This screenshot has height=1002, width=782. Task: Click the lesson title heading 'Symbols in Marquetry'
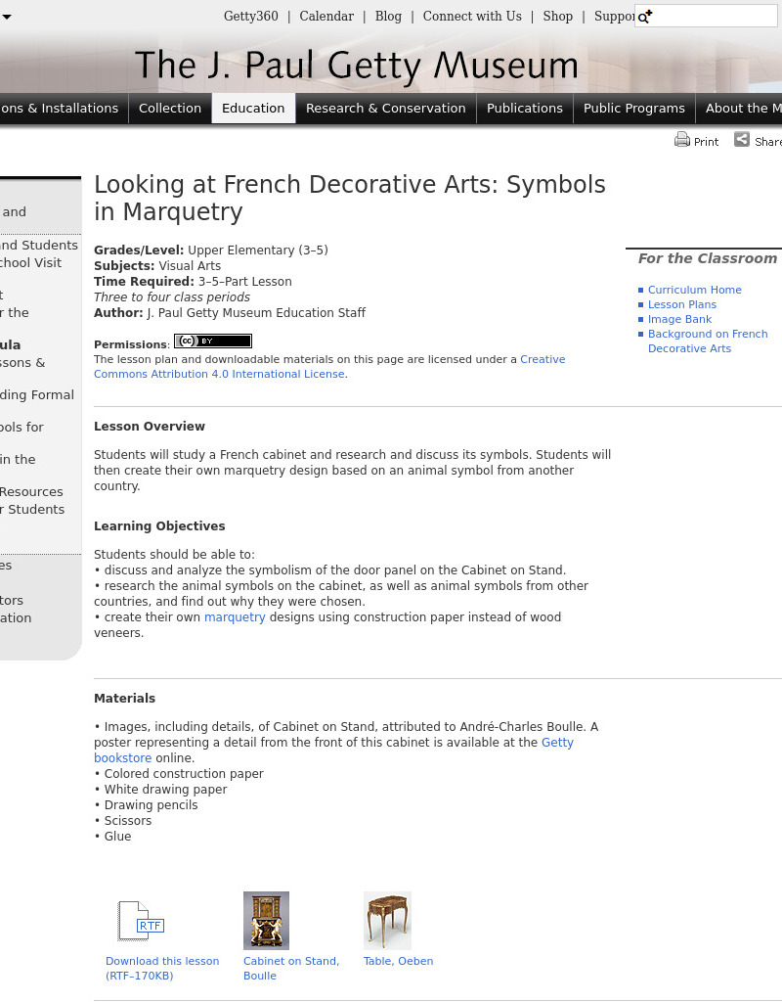350,198
